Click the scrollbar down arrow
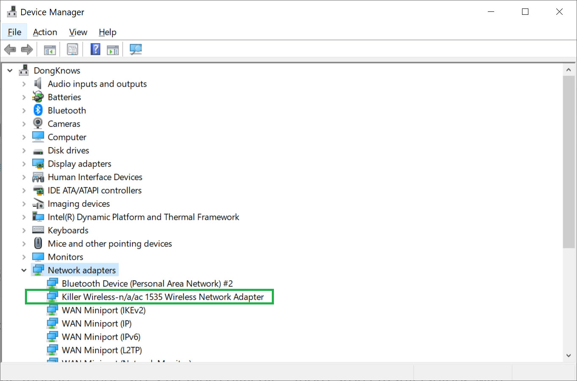This screenshot has height=381, width=577. (x=569, y=356)
